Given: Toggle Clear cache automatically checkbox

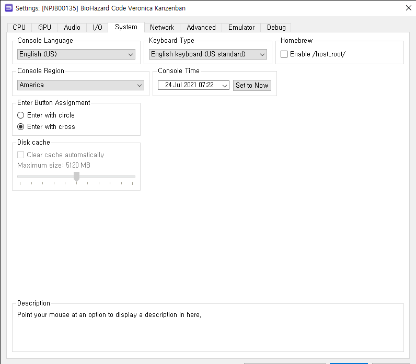Looking at the screenshot, I should (x=20, y=155).
